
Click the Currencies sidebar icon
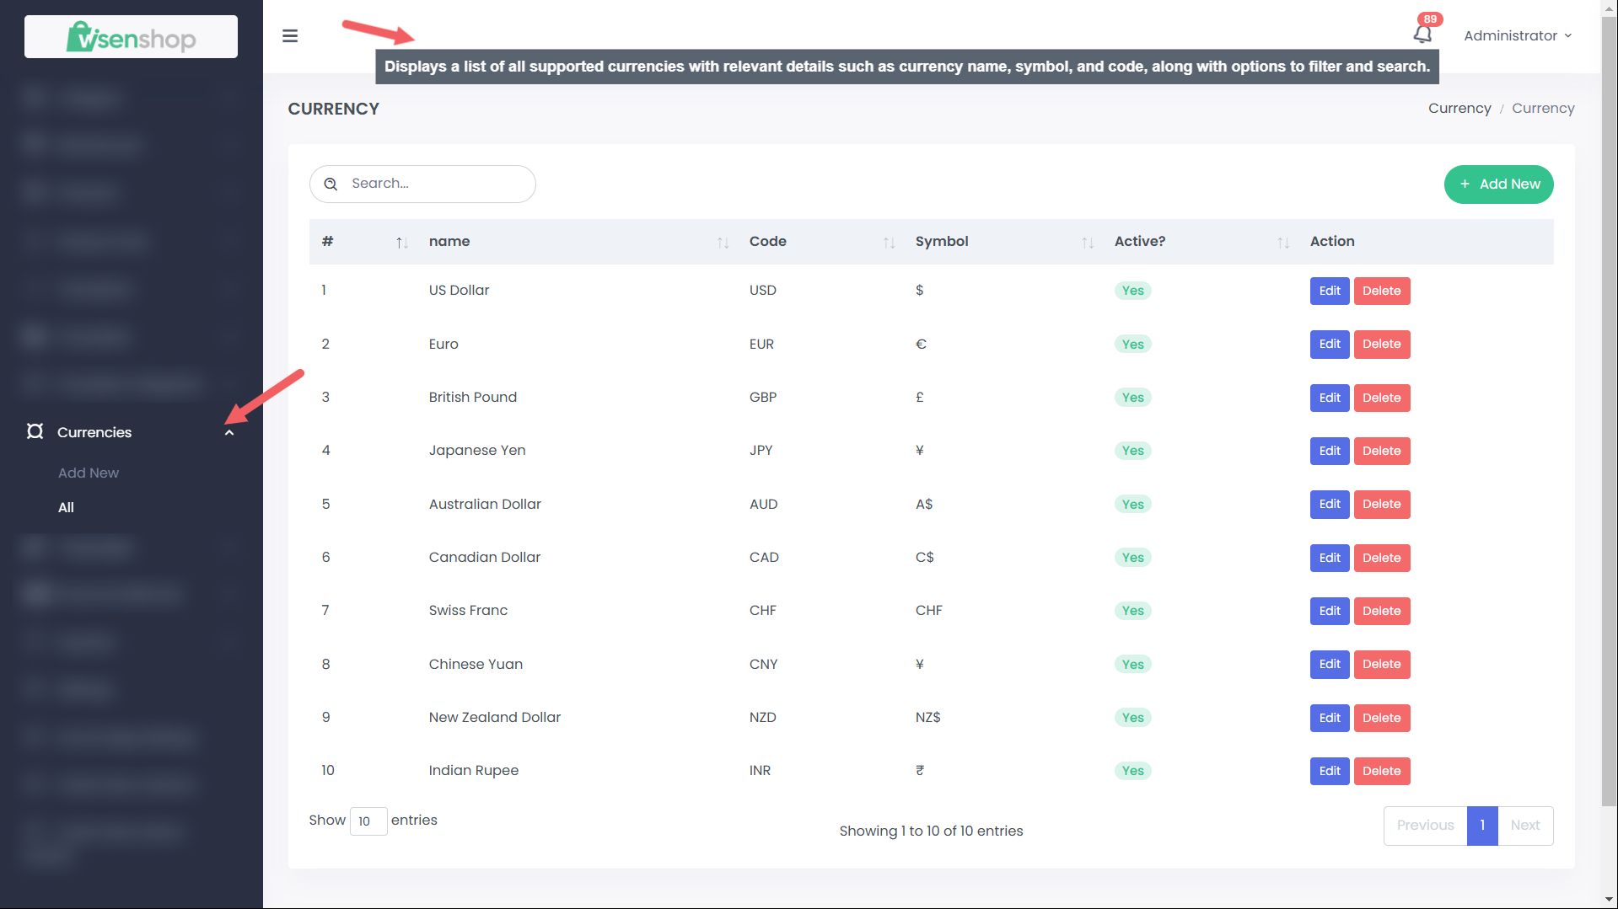[x=35, y=431]
